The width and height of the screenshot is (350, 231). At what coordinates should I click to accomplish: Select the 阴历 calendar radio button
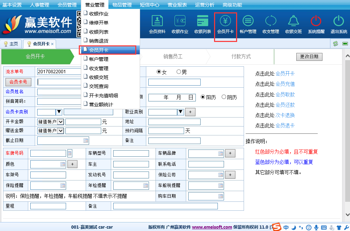(224, 97)
